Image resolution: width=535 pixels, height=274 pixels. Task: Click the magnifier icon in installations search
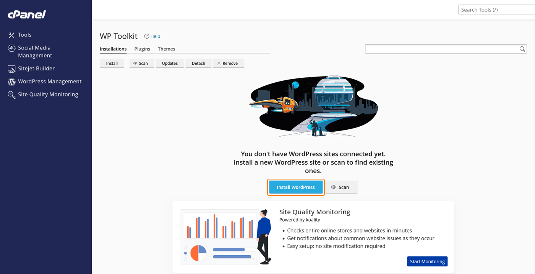pyautogui.click(x=522, y=49)
